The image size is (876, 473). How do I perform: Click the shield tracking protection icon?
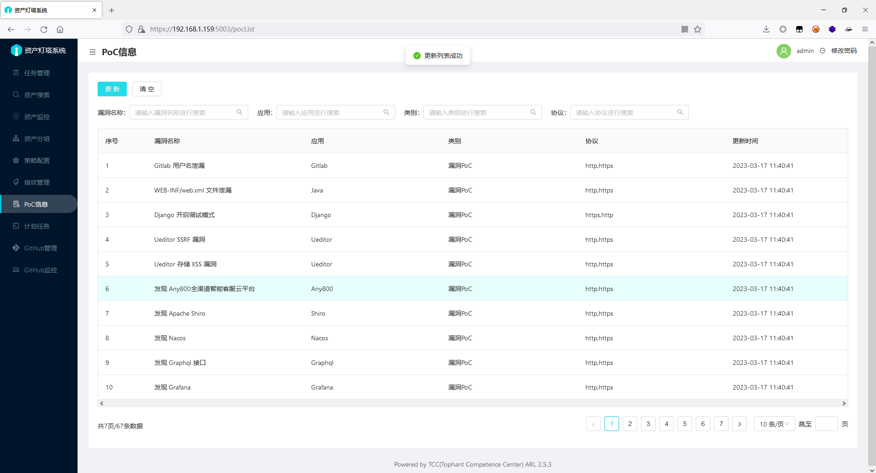coord(129,29)
